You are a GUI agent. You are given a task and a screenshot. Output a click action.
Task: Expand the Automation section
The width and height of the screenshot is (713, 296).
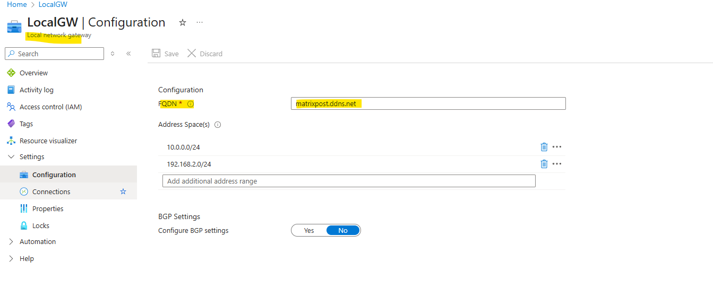click(x=11, y=241)
